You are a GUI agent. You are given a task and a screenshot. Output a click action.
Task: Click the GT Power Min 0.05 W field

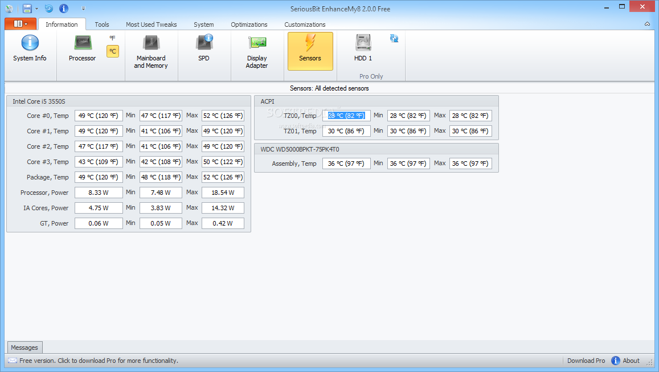point(161,224)
